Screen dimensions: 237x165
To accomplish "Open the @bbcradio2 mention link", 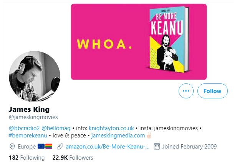I will 23,128.
